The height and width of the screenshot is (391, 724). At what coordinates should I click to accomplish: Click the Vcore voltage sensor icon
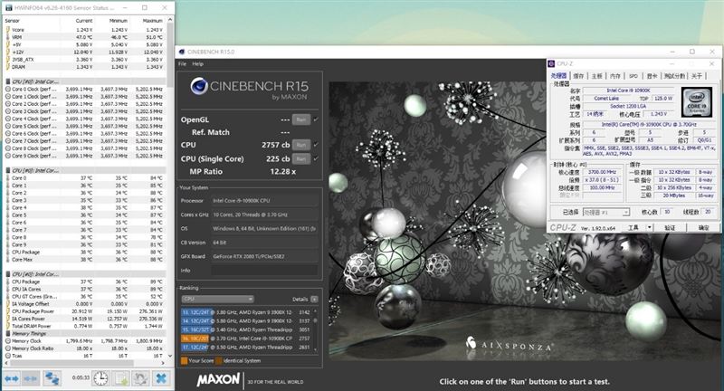tap(8, 30)
